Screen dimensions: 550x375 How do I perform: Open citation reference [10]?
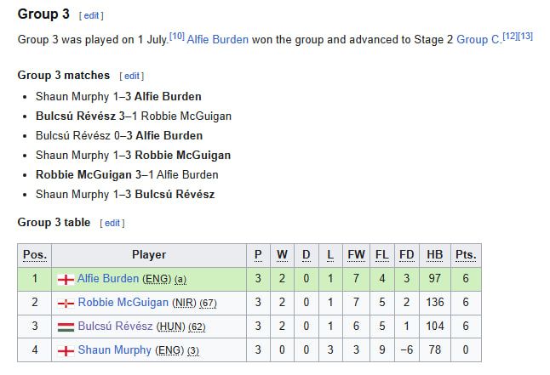(x=177, y=36)
